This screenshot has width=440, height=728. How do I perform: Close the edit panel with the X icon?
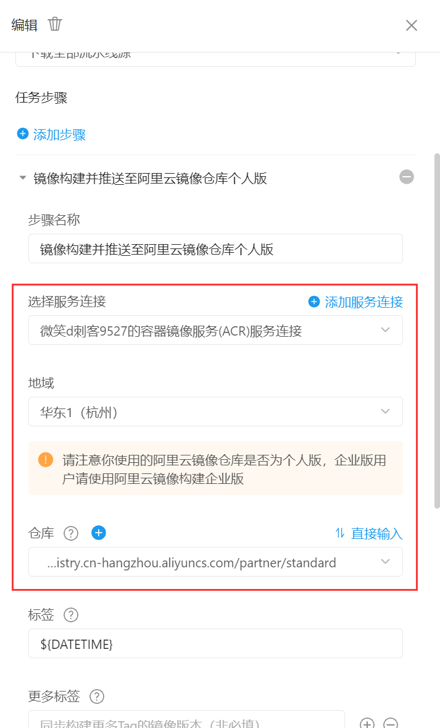tap(411, 25)
